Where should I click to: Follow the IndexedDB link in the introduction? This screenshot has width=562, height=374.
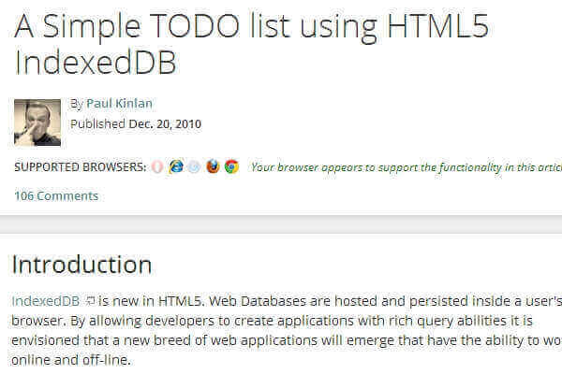[x=46, y=301]
